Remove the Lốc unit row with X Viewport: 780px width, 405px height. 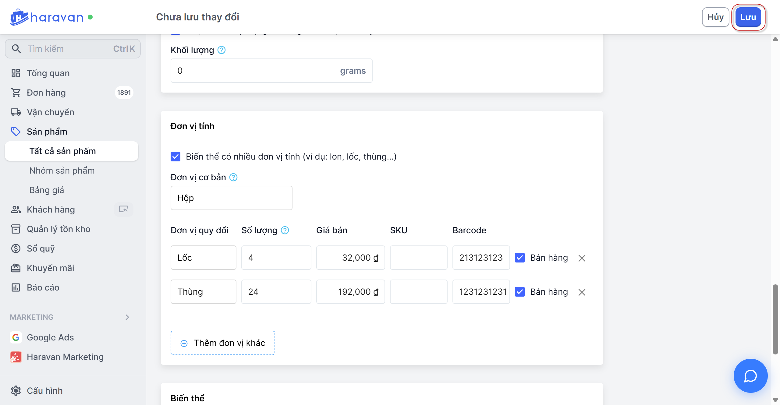click(582, 258)
